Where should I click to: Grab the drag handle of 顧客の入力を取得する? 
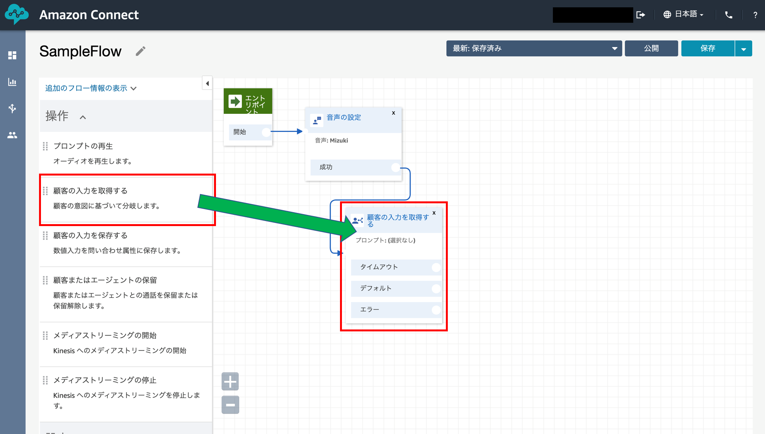pos(45,191)
